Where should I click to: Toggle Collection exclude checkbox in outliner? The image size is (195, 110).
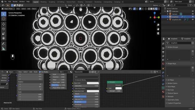(x=168, y=11)
